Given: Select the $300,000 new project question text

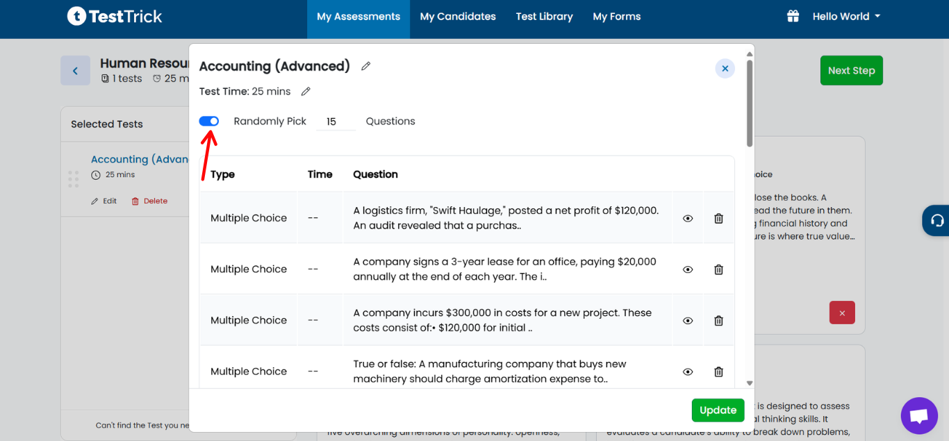Looking at the screenshot, I should 502,320.
